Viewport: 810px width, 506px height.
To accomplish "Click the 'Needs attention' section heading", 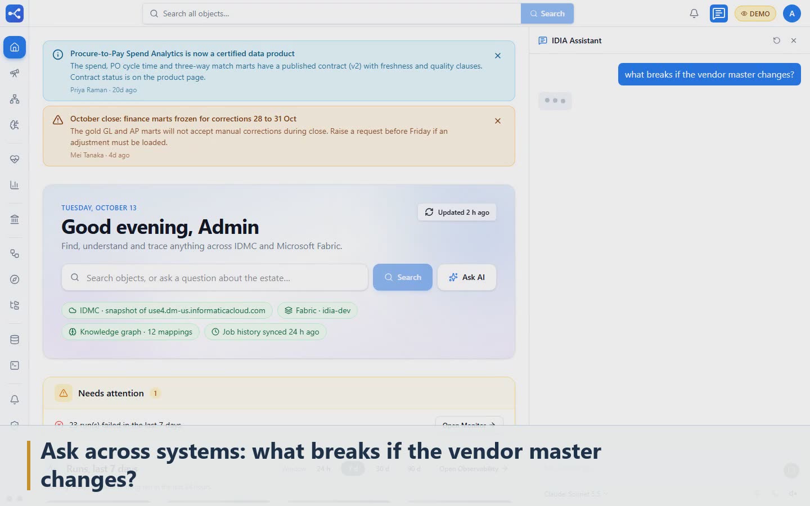I will pos(111,393).
